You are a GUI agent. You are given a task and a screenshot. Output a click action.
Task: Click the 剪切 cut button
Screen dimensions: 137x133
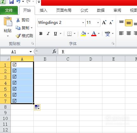(23, 20)
